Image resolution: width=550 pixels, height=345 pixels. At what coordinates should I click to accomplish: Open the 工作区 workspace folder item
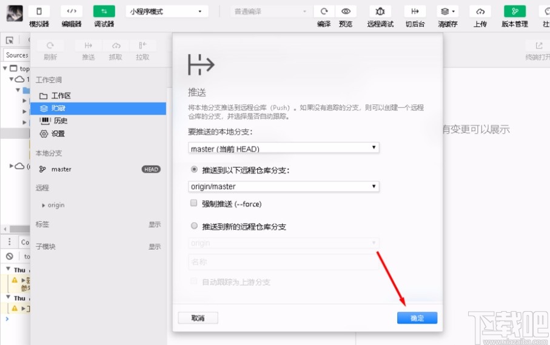tap(98, 96)
